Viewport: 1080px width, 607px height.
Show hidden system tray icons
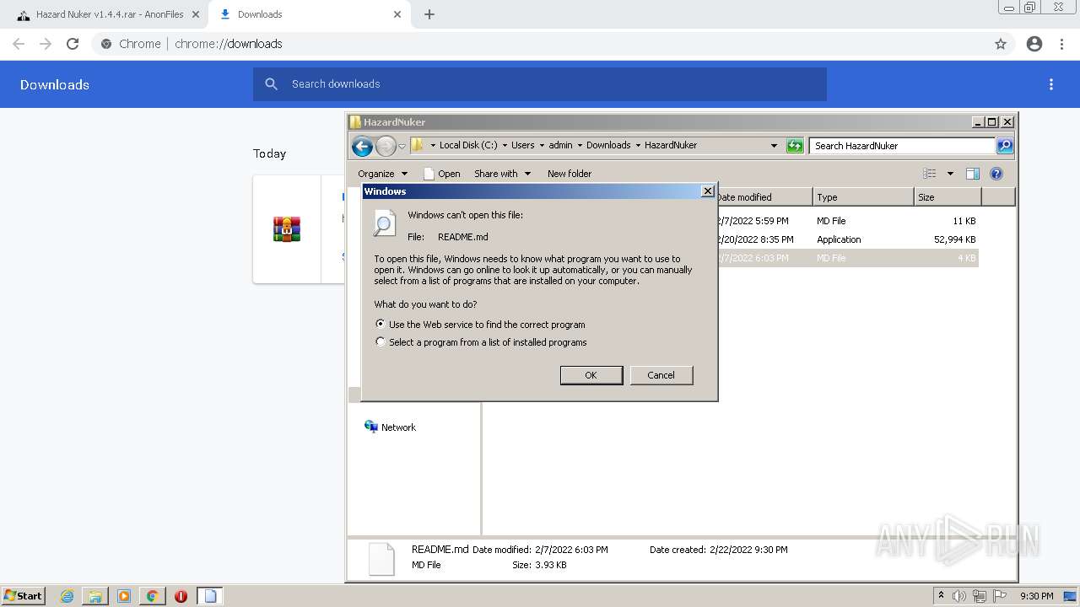pos(941,596)
